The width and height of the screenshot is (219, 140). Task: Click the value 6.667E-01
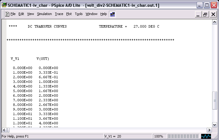[48, 77]
